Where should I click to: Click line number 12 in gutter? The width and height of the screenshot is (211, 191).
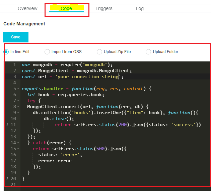13,131
